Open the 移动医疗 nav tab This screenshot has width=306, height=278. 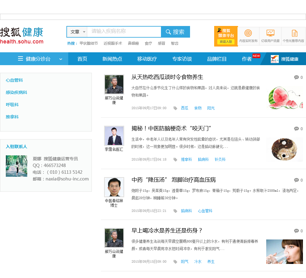147,59
